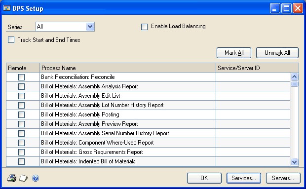The height and width of the screenshot is (189, 306).
Task: Click the scroll down arrow of process list
Action: pyautogui.click(x=294, y=162)
